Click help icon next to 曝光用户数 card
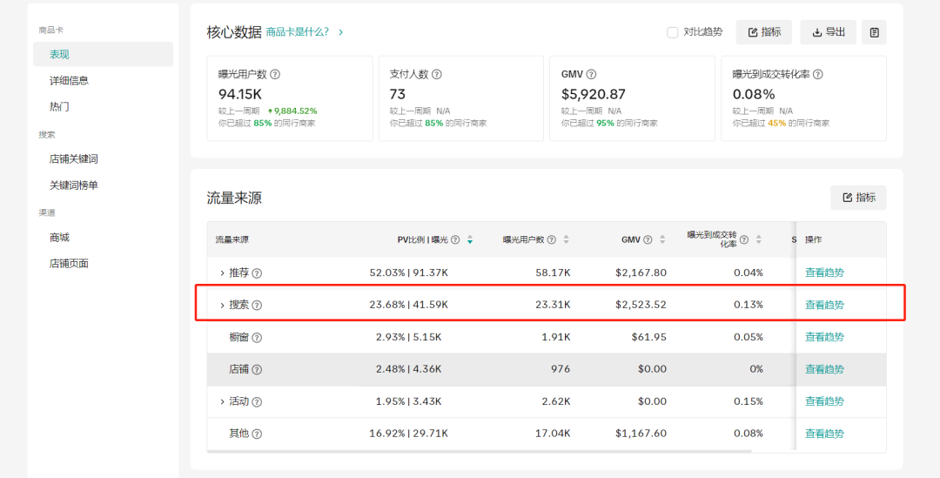 (x=275, y=75)
